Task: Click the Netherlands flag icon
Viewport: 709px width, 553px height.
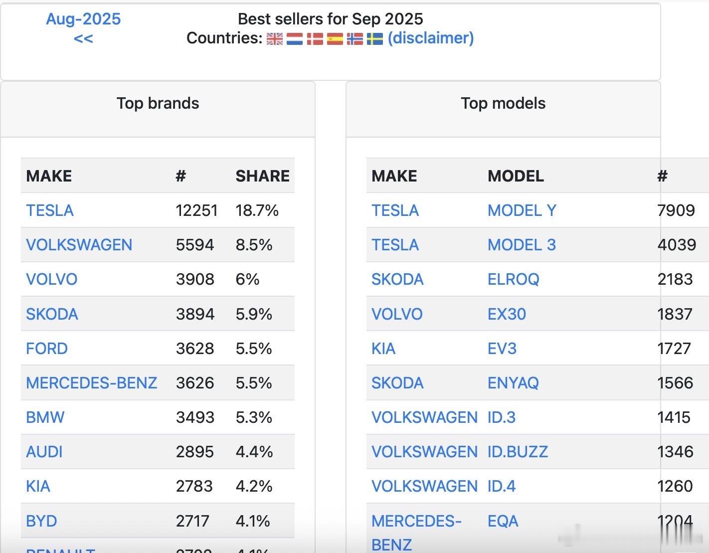Action: click(295, 39)
